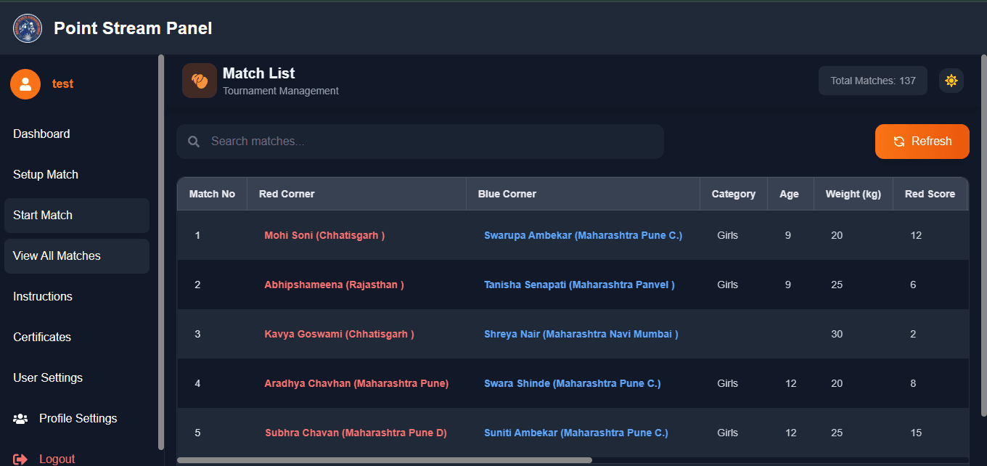Toggle the sun theme switch
This screenshot has height=466, width=987.
pos(951,81)
